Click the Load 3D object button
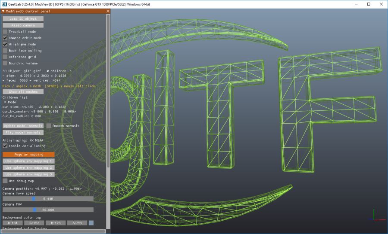The height and width of the screenshot is (234, 388). (23, 19)
